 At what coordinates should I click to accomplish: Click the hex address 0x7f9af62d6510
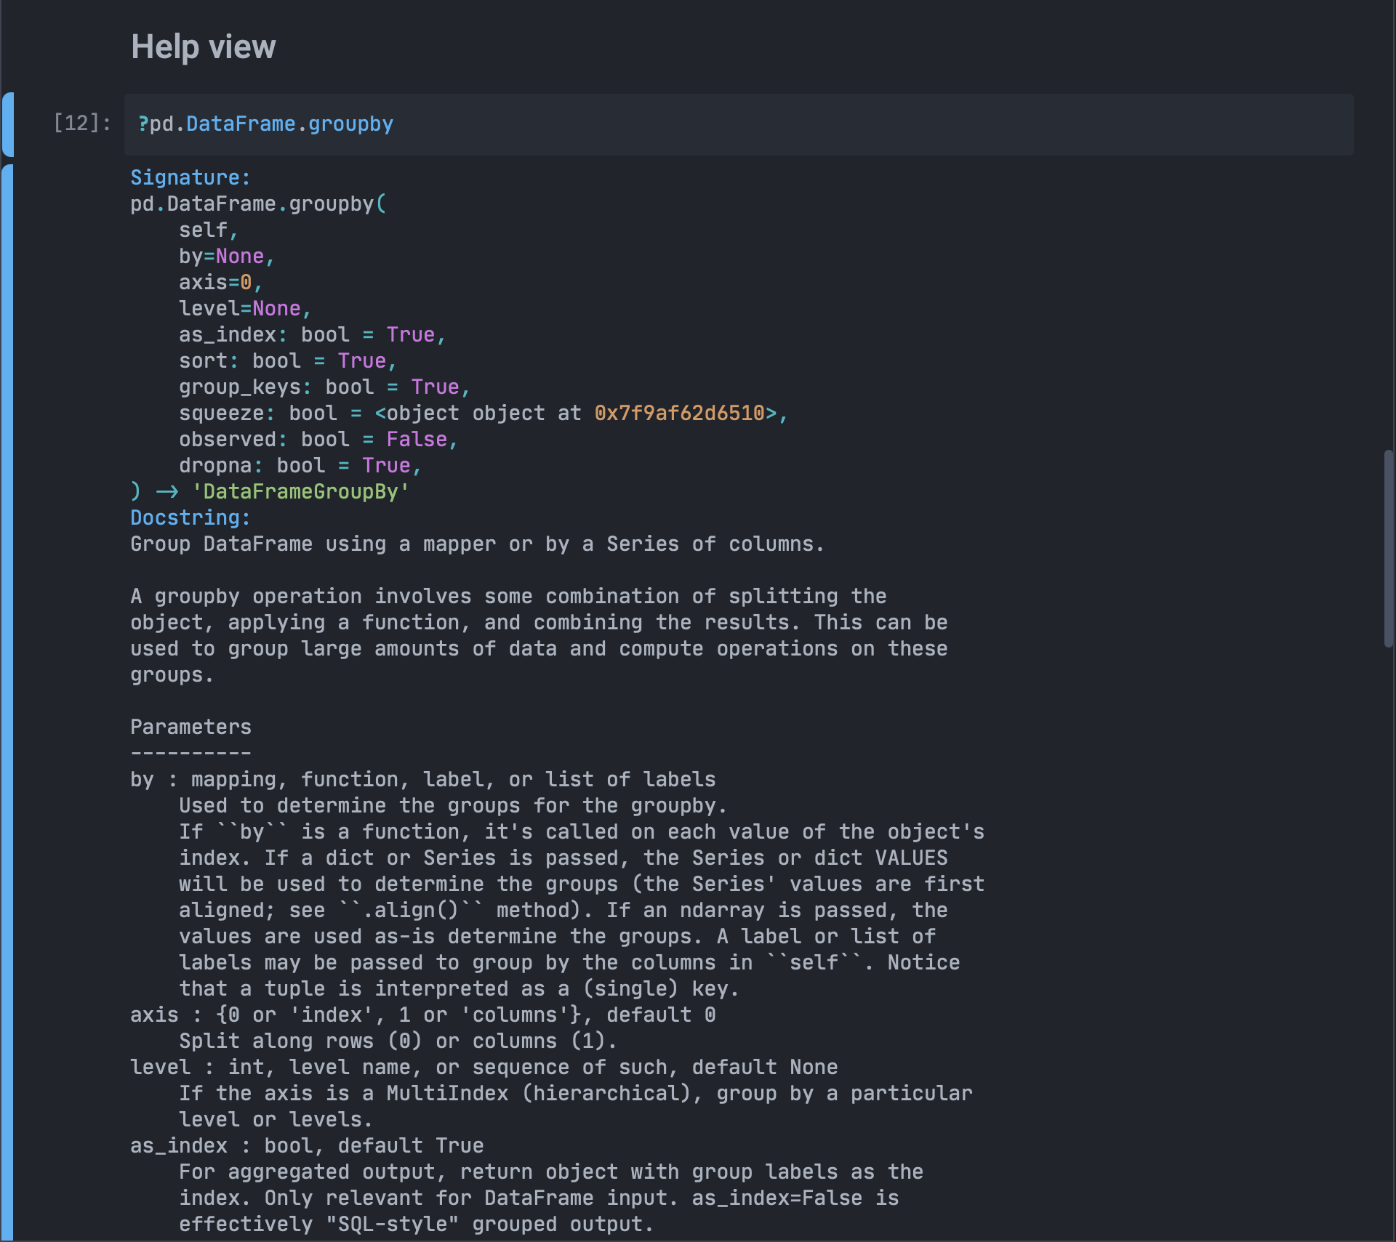[x=679, y=414]
